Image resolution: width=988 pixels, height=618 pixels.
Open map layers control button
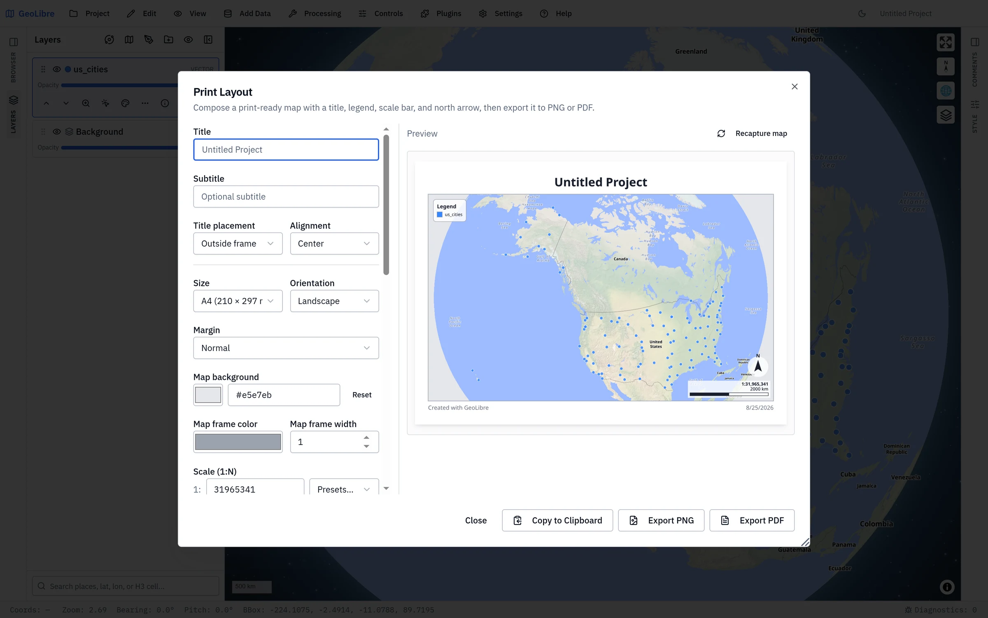[946, 115]
